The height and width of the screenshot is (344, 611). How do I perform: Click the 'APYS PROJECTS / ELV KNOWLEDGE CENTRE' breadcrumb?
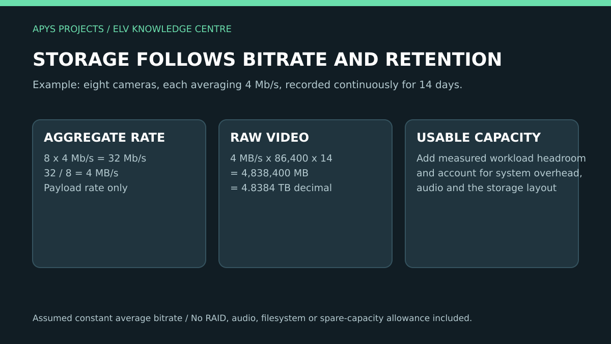pyautogui.click(x=132, y=29)
